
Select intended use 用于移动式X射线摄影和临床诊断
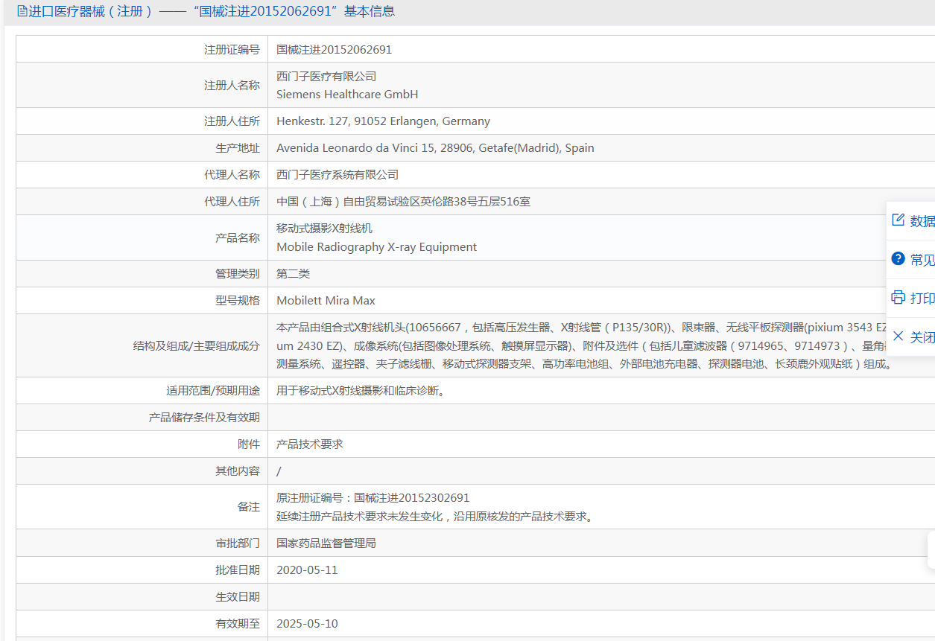click(x=361, y=391)
